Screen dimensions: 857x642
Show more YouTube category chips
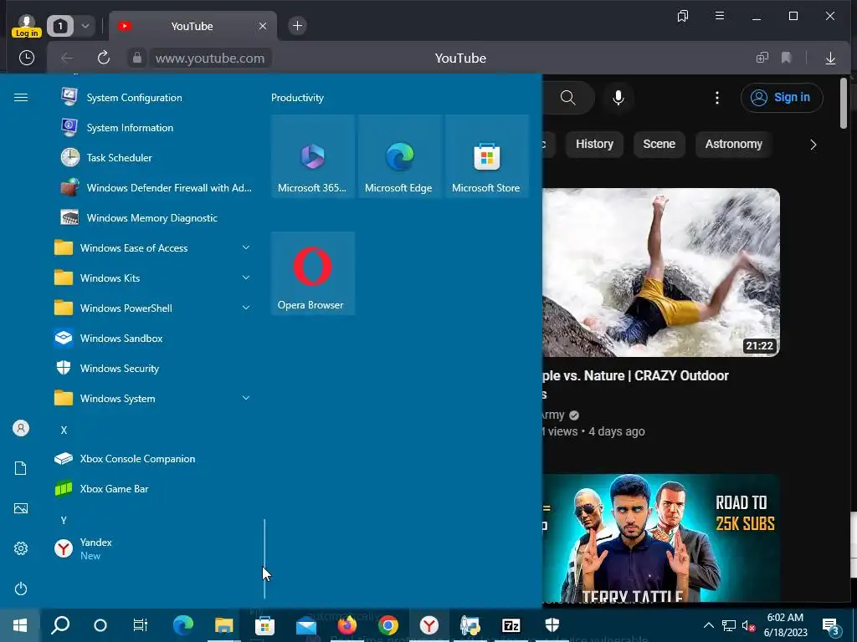[x=813, y=145]
